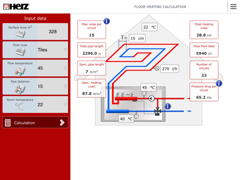Expand the Floor type dropdown

pyautogui.click(x=65, y=50)
